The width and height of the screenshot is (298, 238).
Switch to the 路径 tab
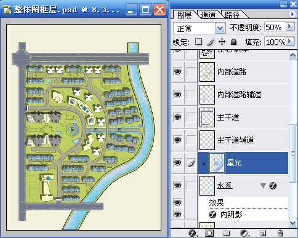pyautogui.click(x=232, y=15)
